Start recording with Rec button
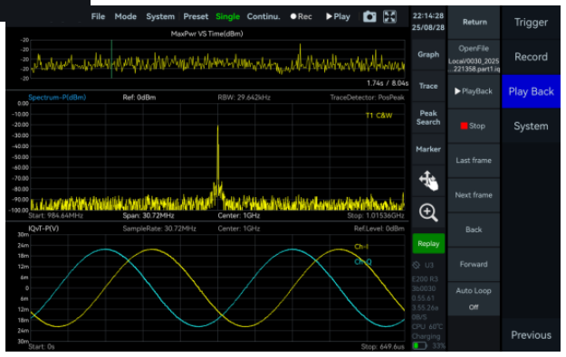This screenshot has width=566, height=357. [x=301, y=16]
